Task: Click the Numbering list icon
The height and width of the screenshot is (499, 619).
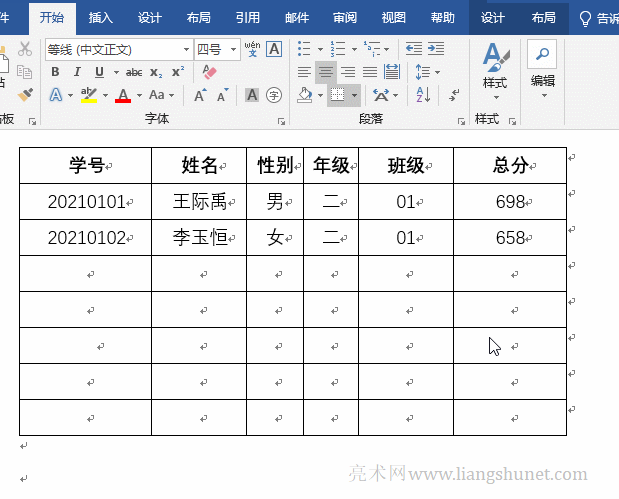Action: tap(338, 49)
